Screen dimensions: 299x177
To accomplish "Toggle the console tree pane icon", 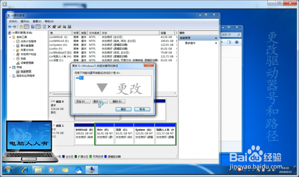I will coord(27,27).
